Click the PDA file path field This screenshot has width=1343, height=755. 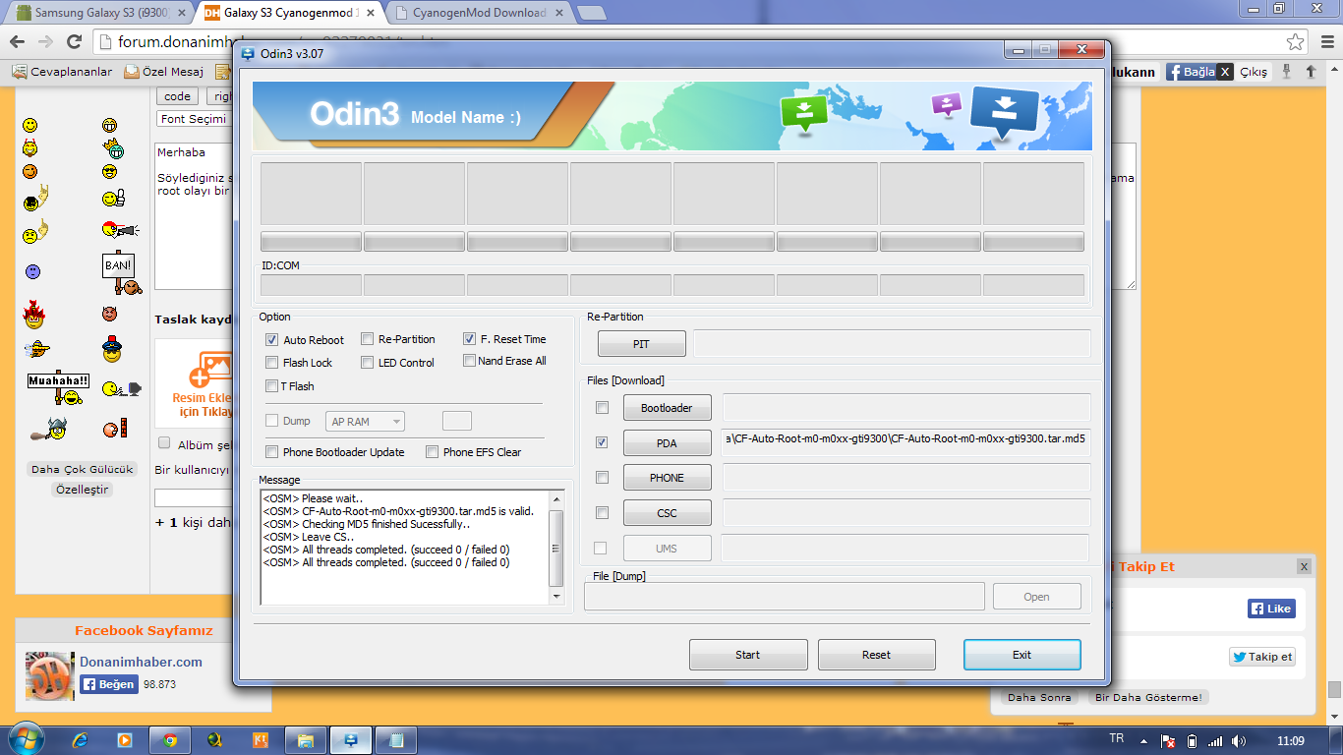point(906,440)
